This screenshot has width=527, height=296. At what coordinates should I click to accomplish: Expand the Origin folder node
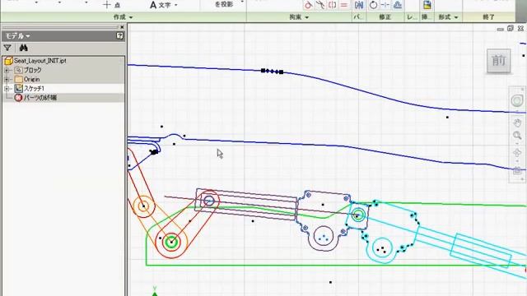point(7,80)
